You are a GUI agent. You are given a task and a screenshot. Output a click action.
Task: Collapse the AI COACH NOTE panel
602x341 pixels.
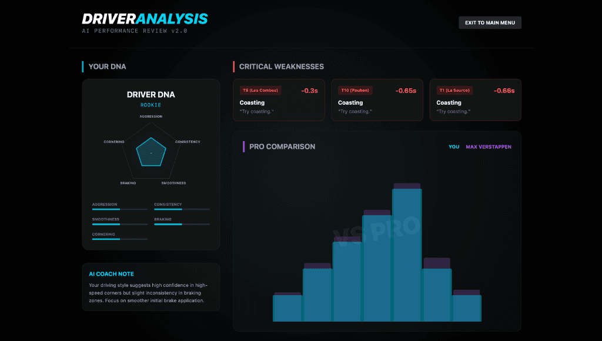[x=111, y=273]
